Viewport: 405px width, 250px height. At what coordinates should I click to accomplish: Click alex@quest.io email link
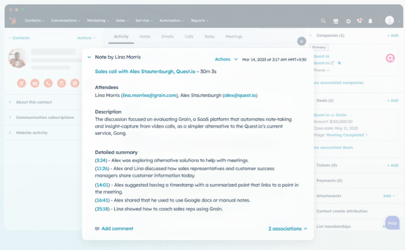click(x=240, y=95)
